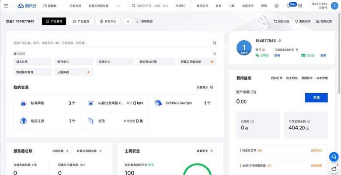Switch to 安全中心 tab

108,21
